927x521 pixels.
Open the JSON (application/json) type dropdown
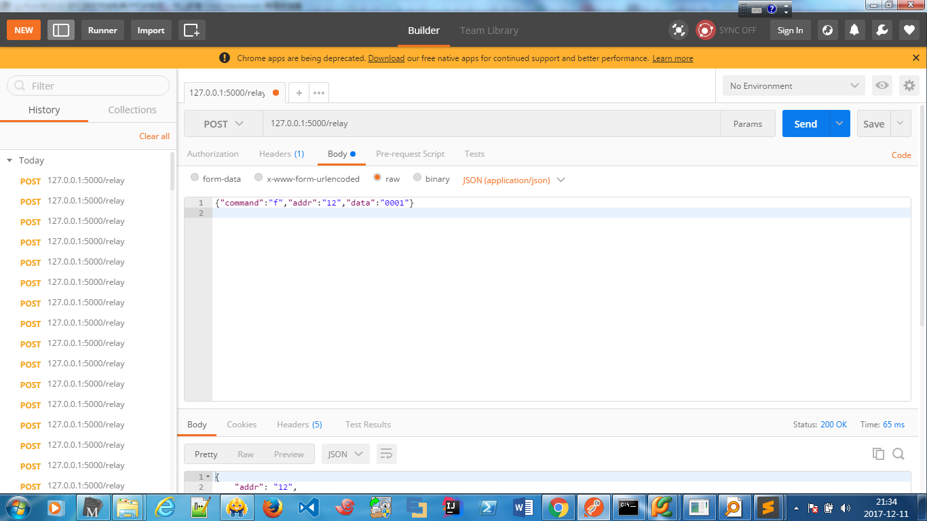[514, 180]
